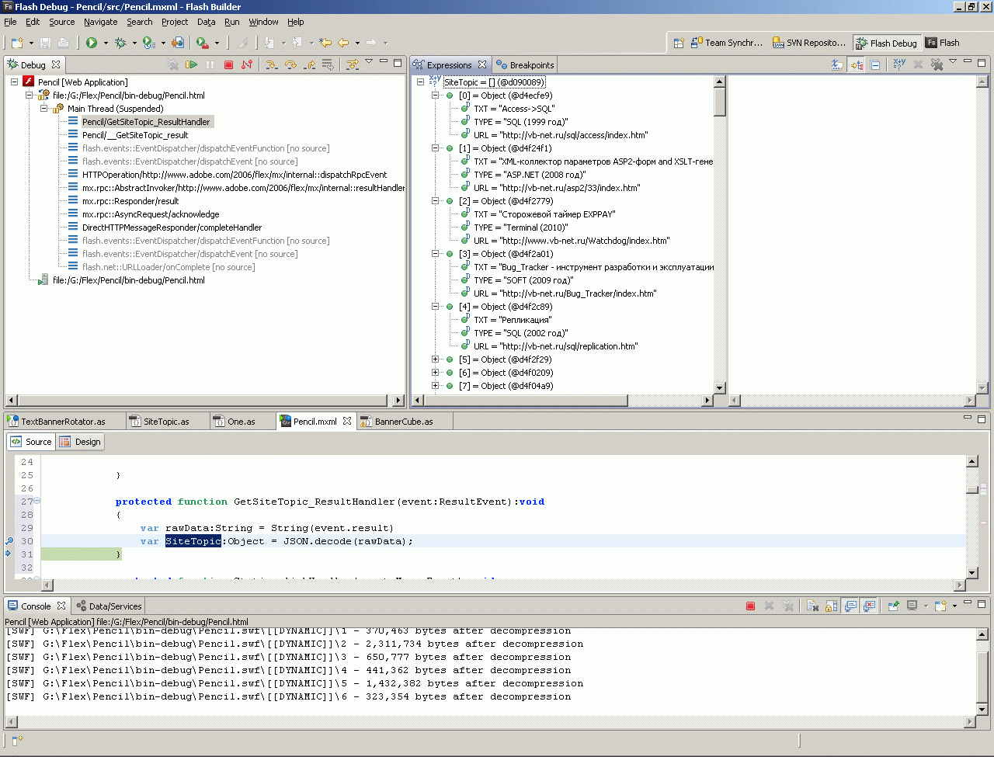Click the Debug bug icon in main toolbar
The width and height of the screenshot is (994, 757).
coord(120,43)
